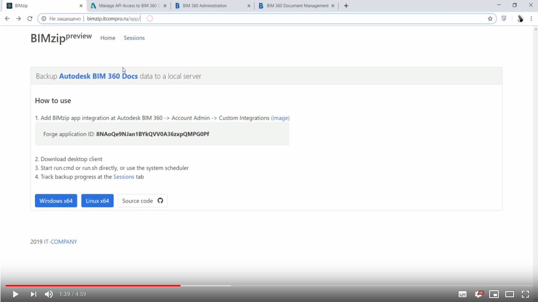Visit the IT-COMPANY footer link

point(61,241)
